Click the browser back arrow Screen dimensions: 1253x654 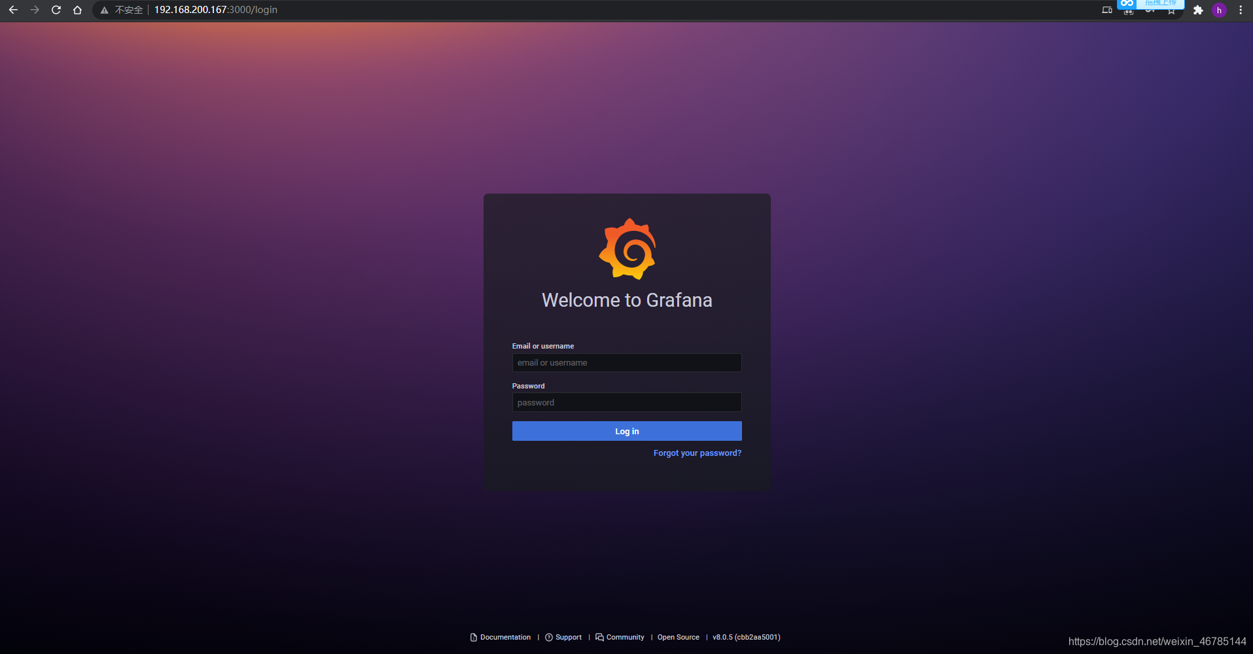13,10
